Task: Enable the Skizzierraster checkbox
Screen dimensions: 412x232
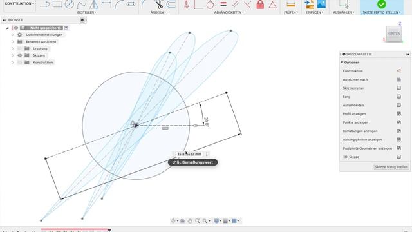Action: point(398,88)
